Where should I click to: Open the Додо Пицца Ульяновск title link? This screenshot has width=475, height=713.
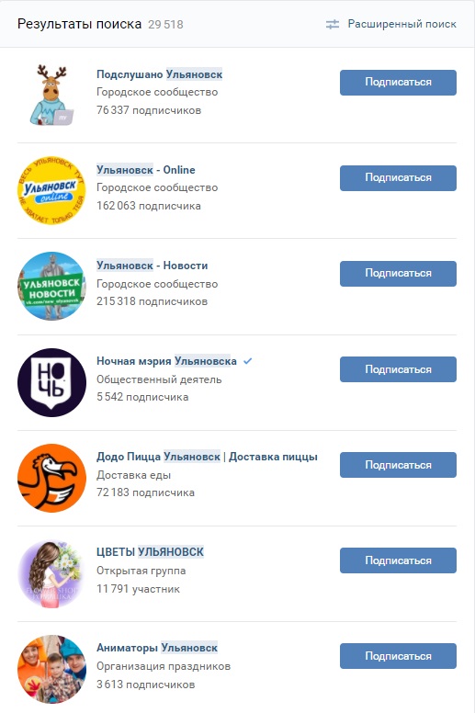(207, 457)
